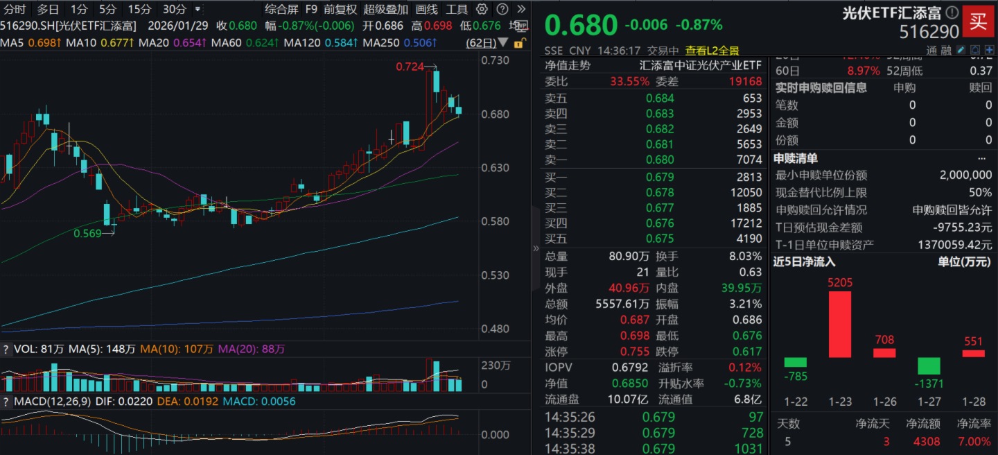Click the 516290.SH[光伏ETF汇添富] chart title

[68, 26]
